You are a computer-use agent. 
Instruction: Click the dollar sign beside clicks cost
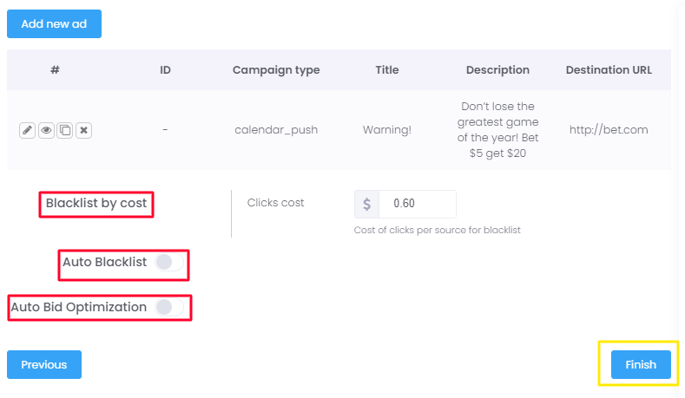(x=366, y=204)
